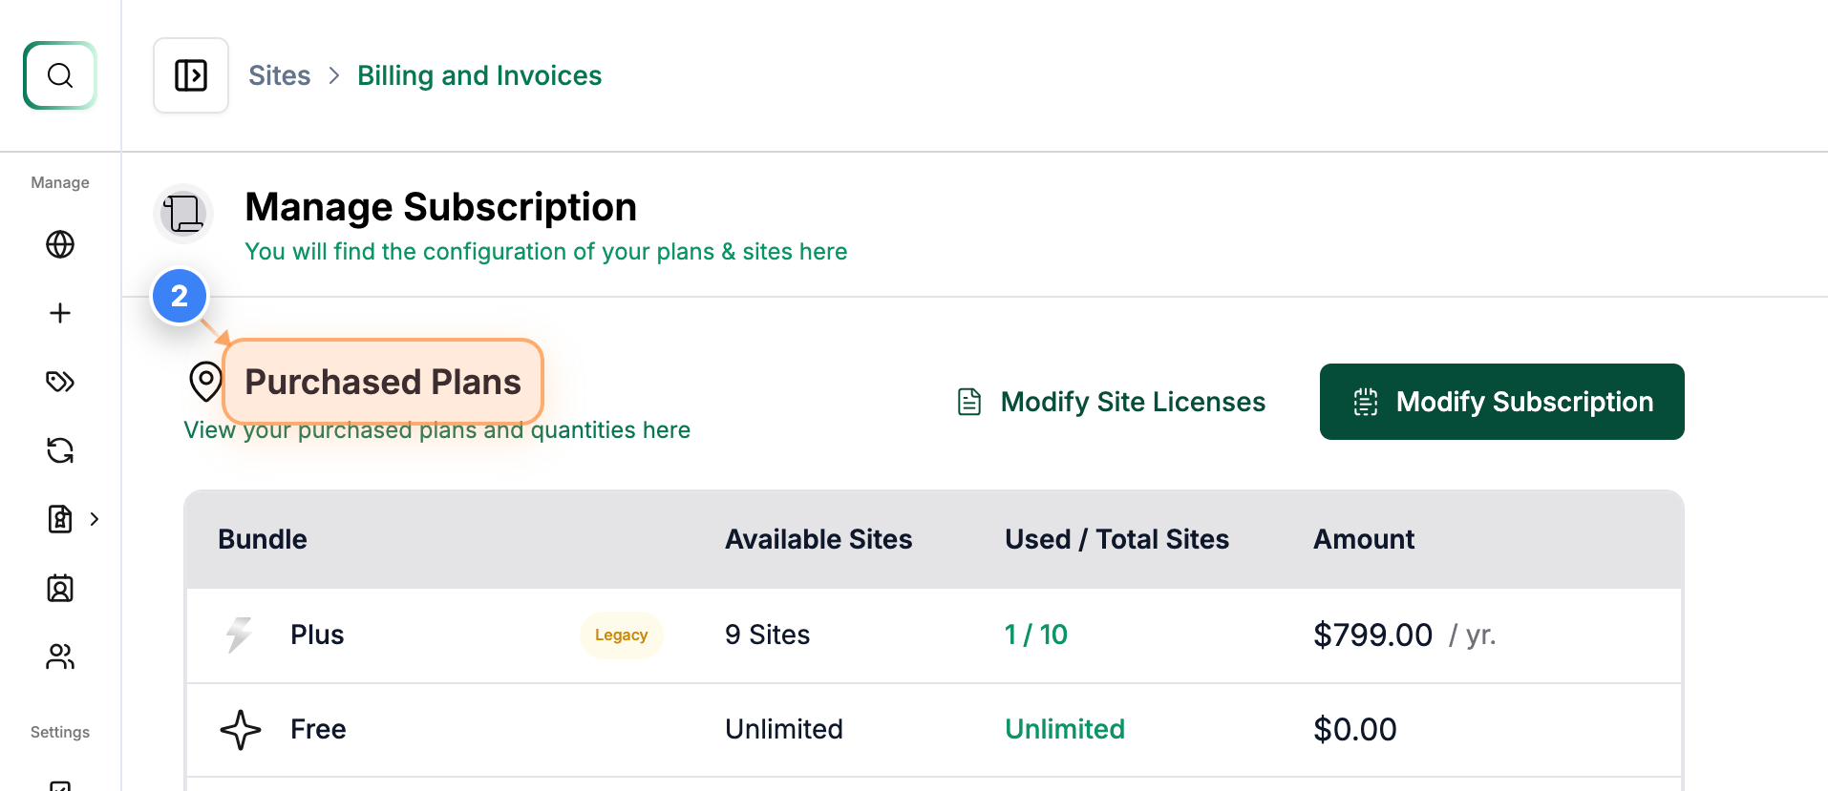Click the search icon in the top left
This screenshot has height=791, width=1828.
60,75
